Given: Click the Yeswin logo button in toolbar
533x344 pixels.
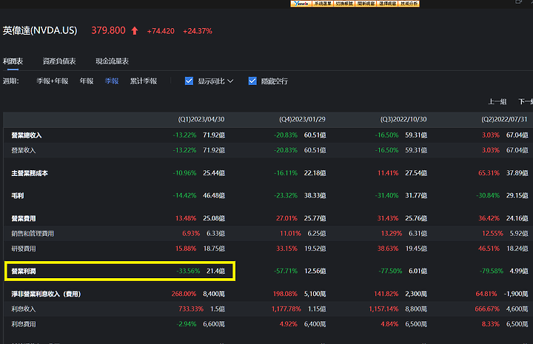Looking at the screenshot, I should pos(301,4).
